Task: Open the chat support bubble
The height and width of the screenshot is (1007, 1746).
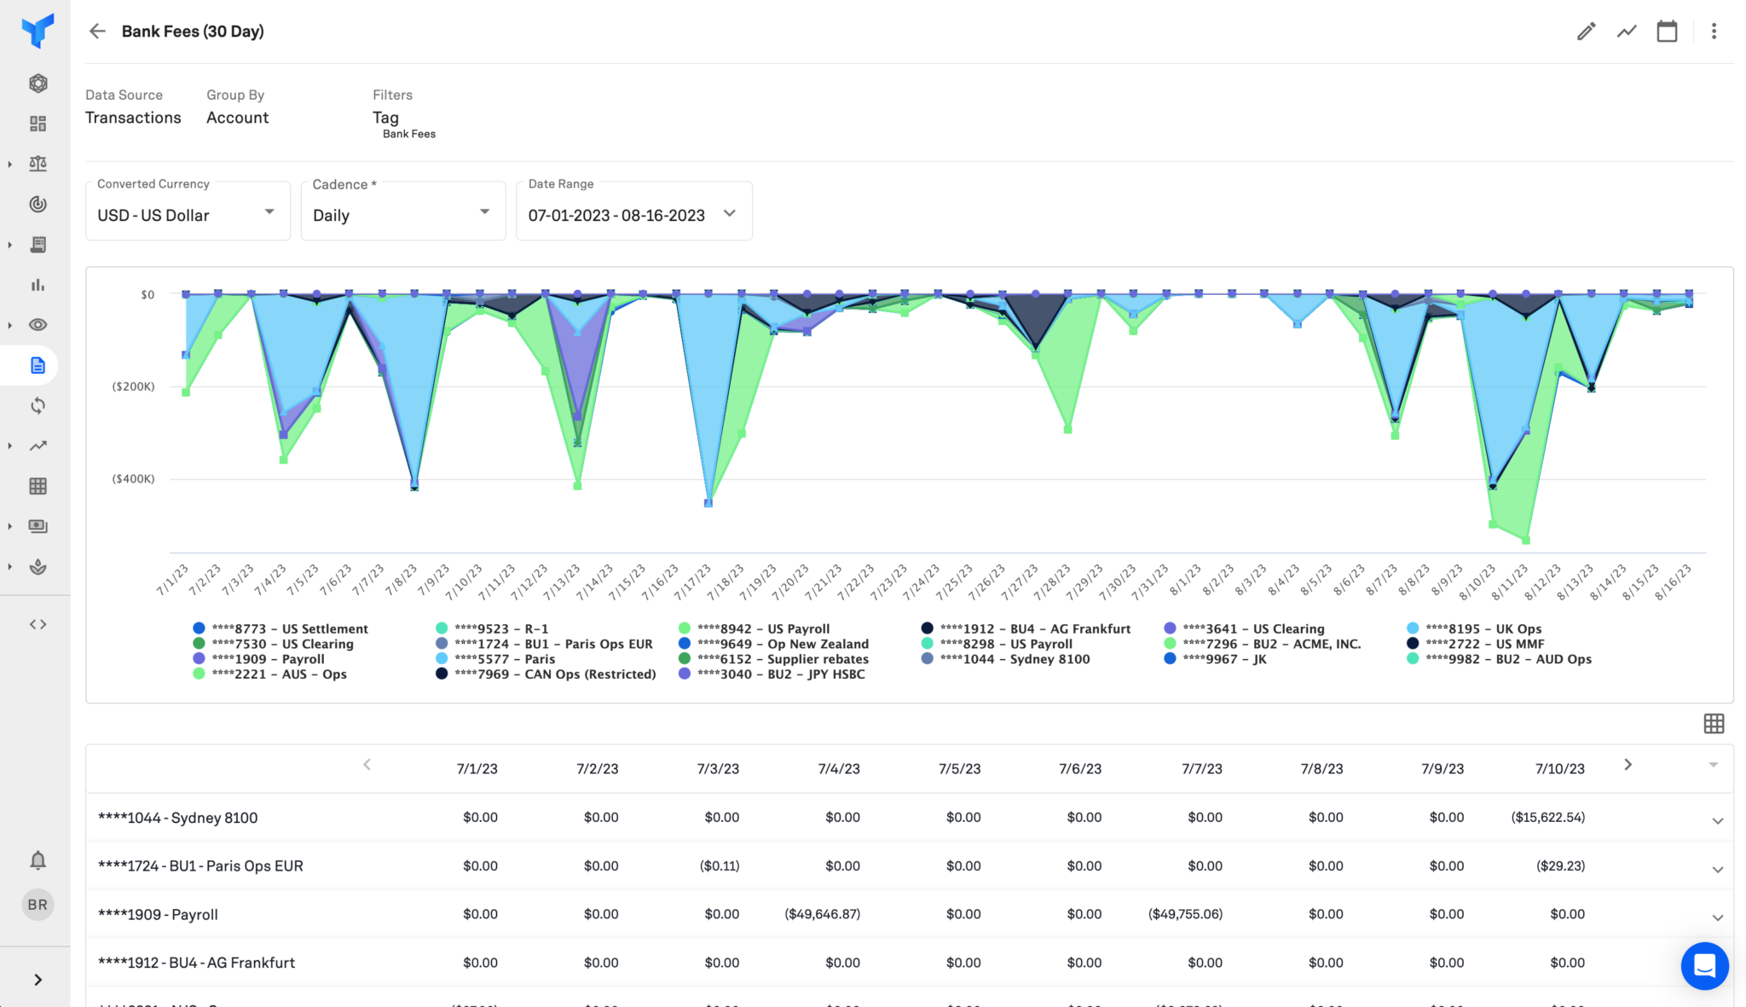Action: tap(1704, 965)
